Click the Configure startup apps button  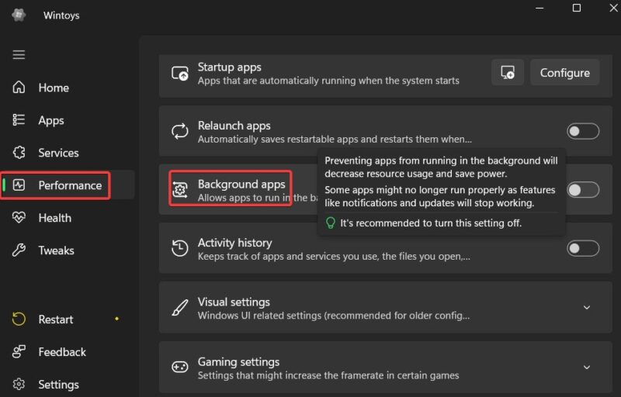pyautogui.click(x=565, y=72)
